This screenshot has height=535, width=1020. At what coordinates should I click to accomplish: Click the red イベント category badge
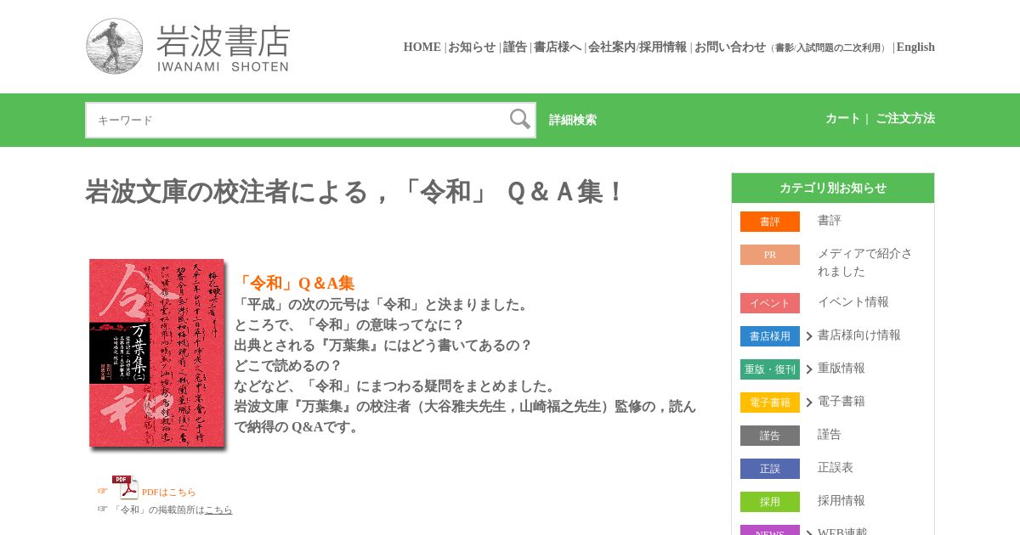click(770, 303)
